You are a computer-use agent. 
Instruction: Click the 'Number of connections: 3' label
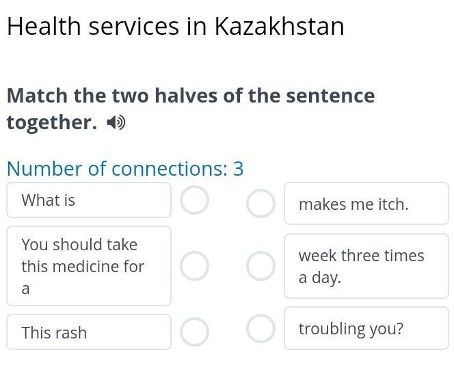point(125,168)
